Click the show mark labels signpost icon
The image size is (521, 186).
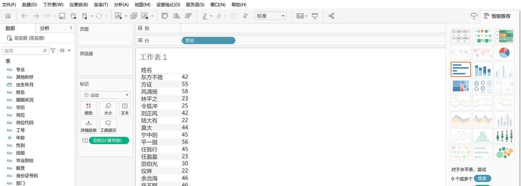tap(474, 16)
